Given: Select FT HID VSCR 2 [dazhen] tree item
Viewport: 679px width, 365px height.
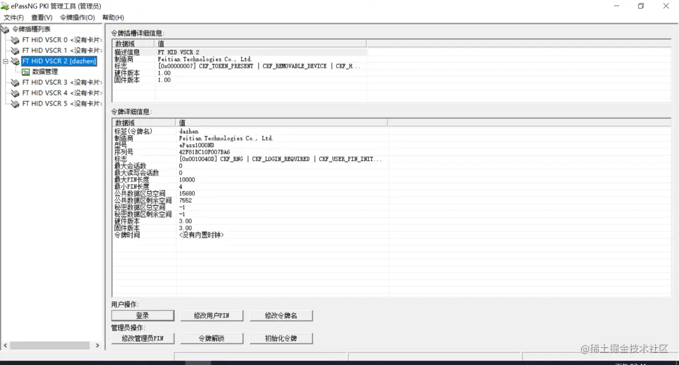Looking at the screenshot, I should click(60, 61).
